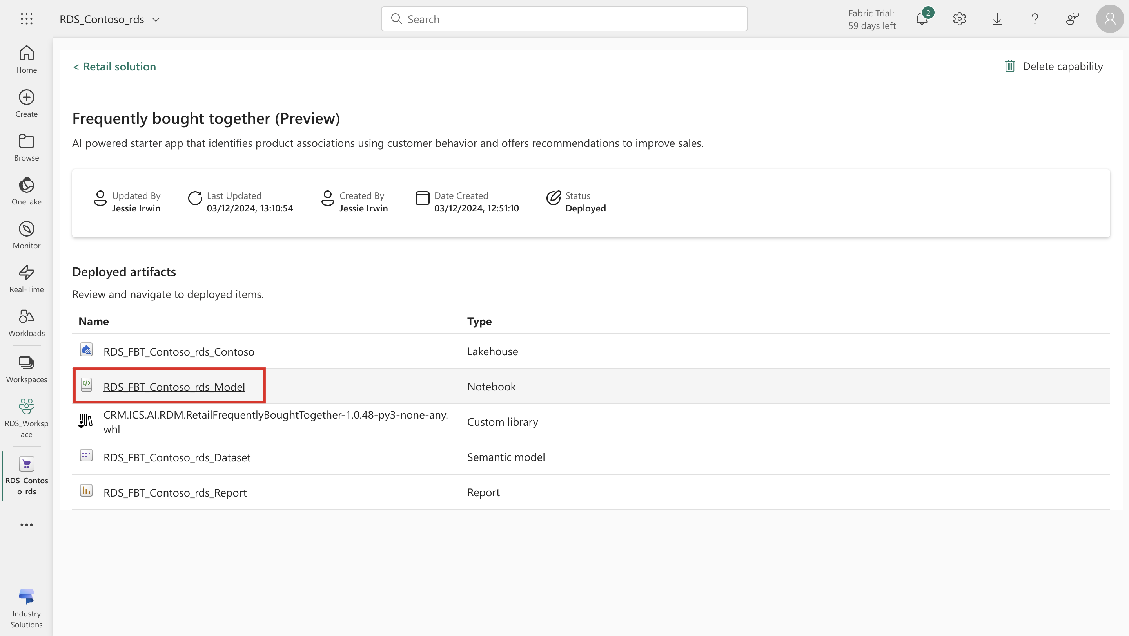The width and height of the screenshot is (1129, 636).
Task: Open Monitor in the sidebar
Action: pyautogui.click(x=26, y=235)
